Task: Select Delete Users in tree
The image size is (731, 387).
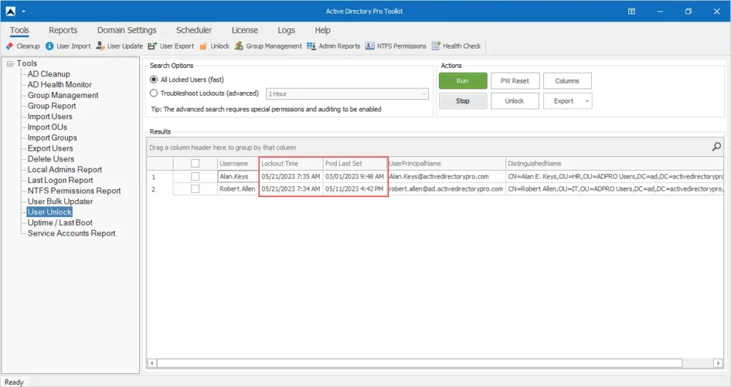Action: pyautogui.click(x=51, y=159)
